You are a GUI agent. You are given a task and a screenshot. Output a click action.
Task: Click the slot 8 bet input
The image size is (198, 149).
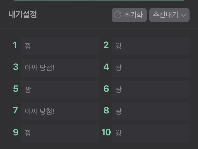click(x=150, y=111)
